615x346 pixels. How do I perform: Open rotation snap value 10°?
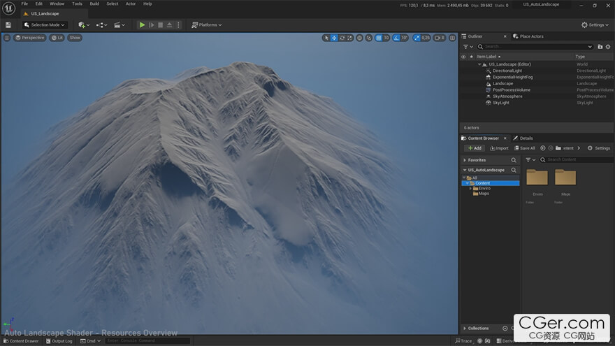(405, 38)
